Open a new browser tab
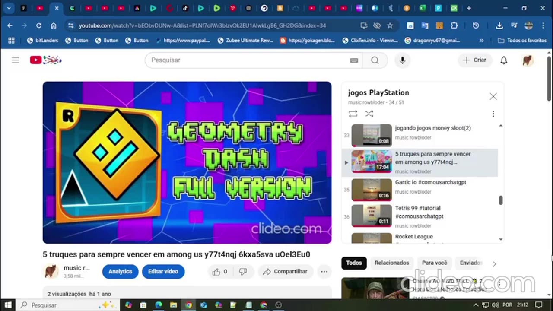Image resolution: width=553 pixels, height=311 pixels. pos(469,8)
